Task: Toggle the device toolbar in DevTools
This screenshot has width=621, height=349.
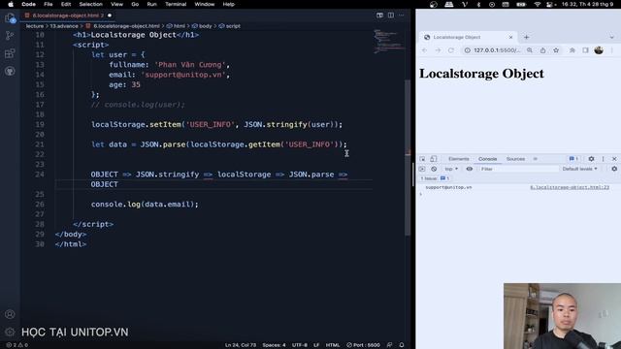Action: point(434,159)
